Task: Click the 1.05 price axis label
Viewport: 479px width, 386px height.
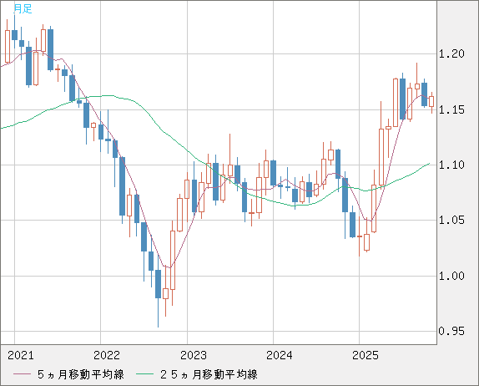Action: coord(451,221)
